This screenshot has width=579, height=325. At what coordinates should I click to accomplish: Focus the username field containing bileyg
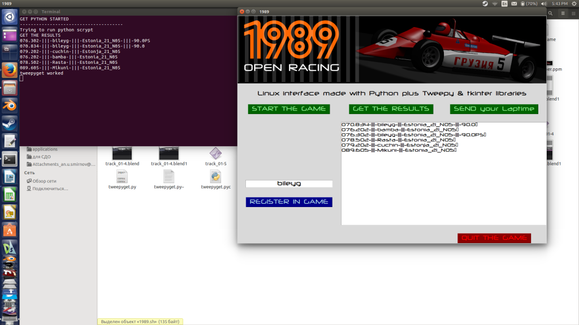click(289, 183)
